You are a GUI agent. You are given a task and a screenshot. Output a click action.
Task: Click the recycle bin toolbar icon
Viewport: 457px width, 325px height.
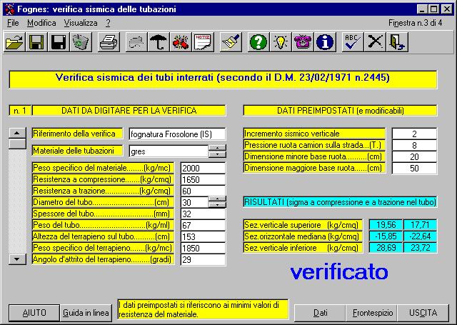[x=81, y=43]
